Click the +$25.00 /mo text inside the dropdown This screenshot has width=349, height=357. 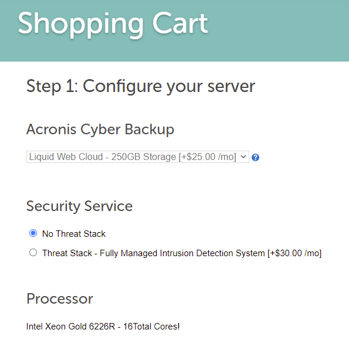[207, 157]
